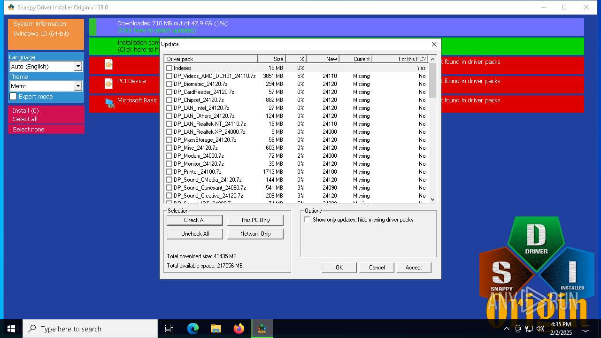Check DP_LAN_Intel_24120.7z driver pack
This screenshot has height=338, width=601.
point(170,108)
